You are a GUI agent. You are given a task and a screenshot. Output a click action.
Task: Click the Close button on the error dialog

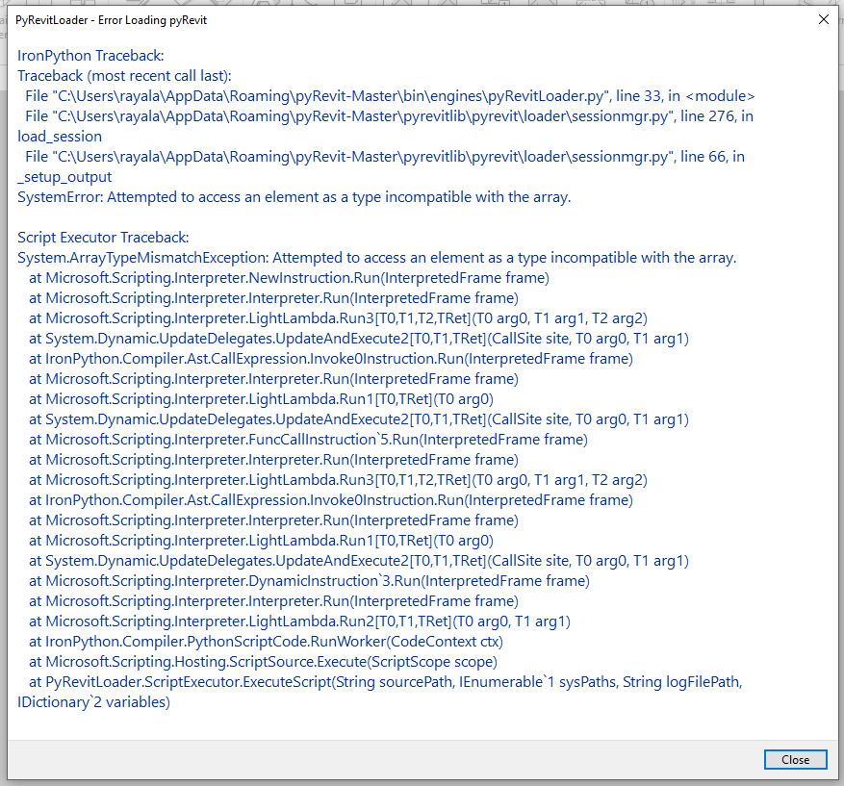pyautogui.click(x=795, y=759)
